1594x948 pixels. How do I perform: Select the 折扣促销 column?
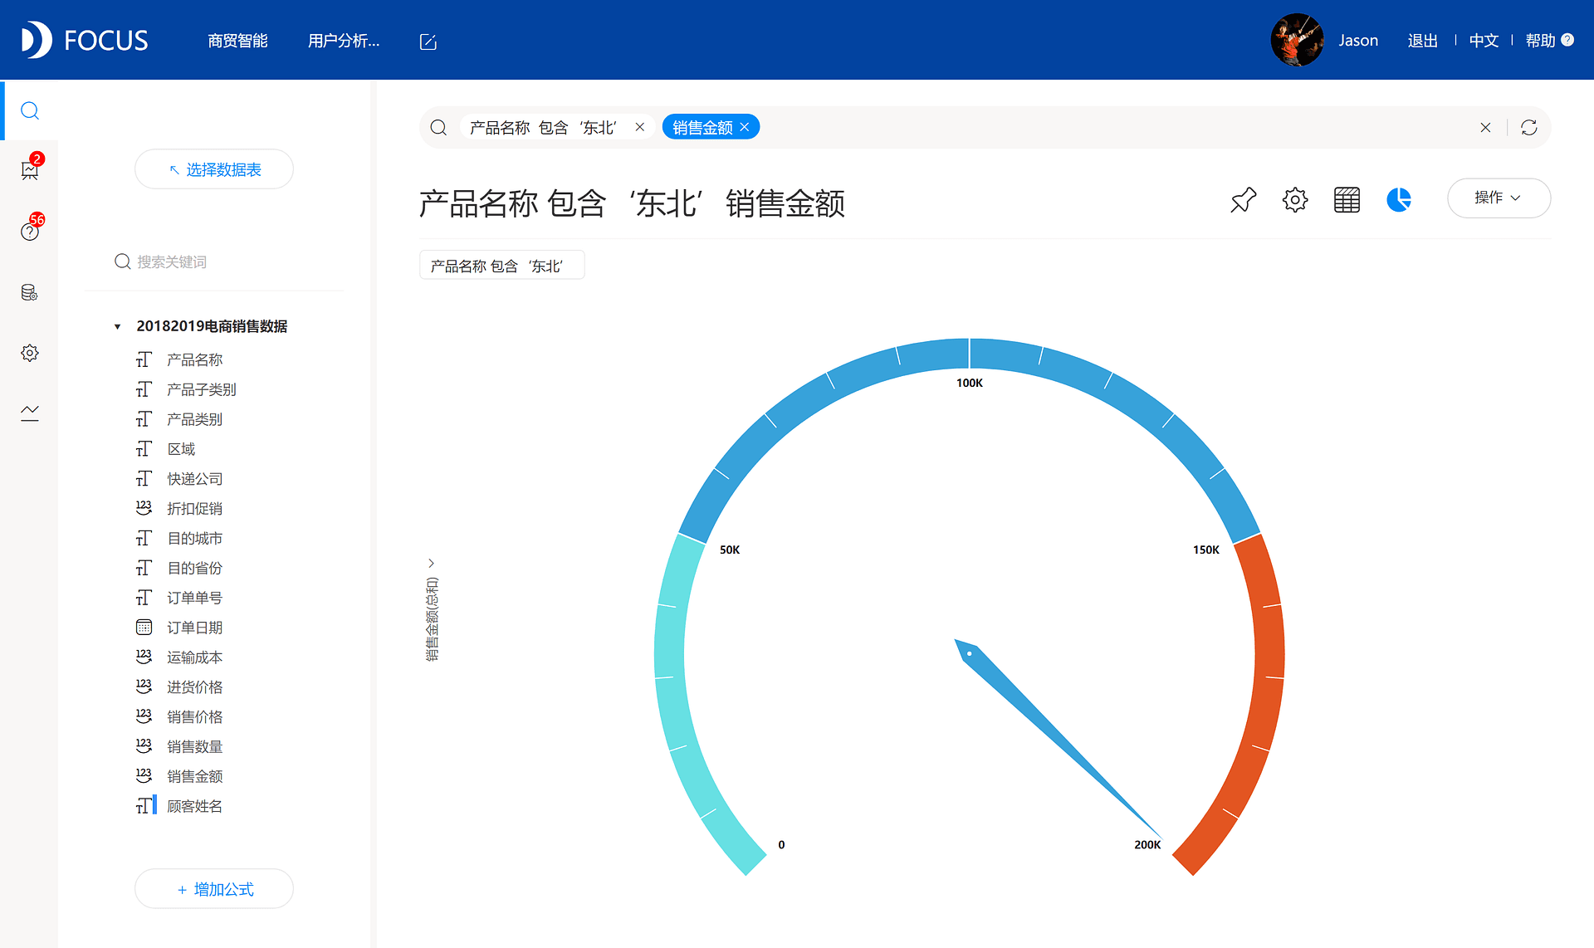point(194,509)
